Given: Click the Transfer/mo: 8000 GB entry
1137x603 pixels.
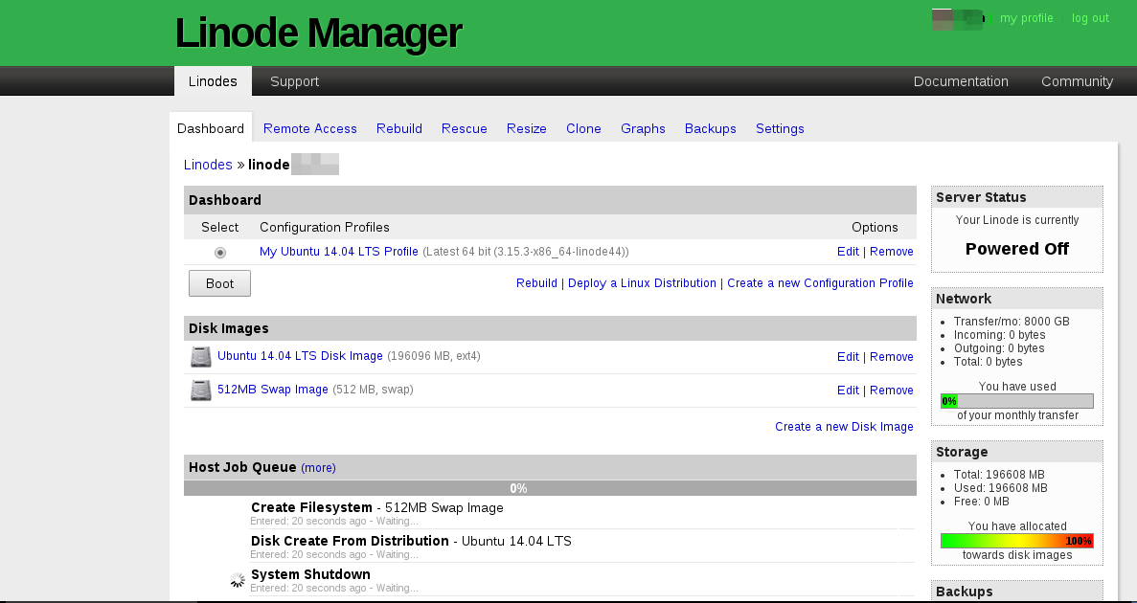Looking at the screenshot, I should coord(1012,321).
